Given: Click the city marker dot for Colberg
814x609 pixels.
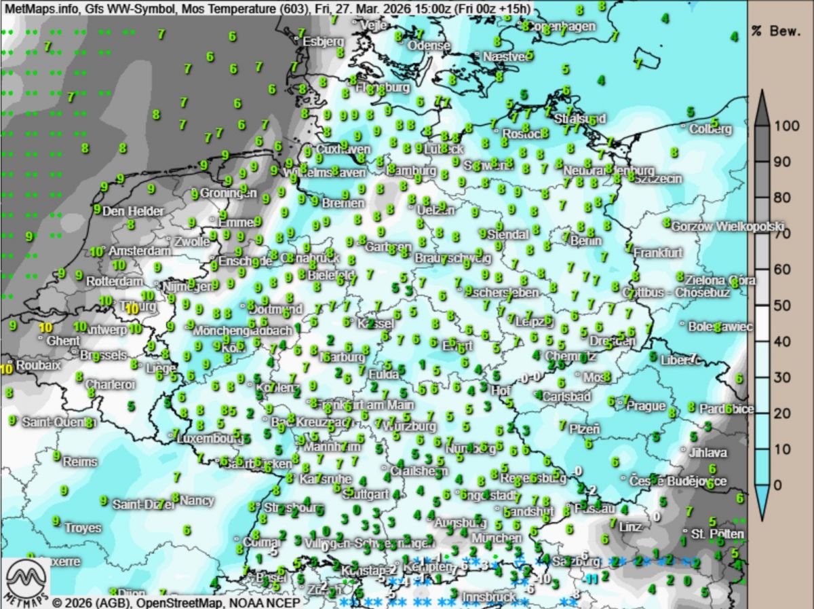Looking at the screenshot, I should click(x=683, y=126).
